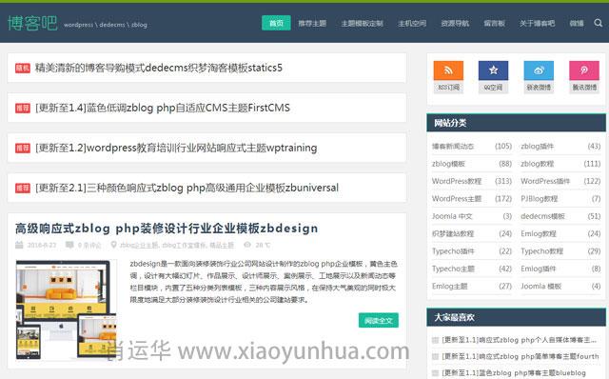Open the zblog php简单博客主题fourth link
Image resolution: width=609 pixels, height=379 pixels.
pos(521,356)
